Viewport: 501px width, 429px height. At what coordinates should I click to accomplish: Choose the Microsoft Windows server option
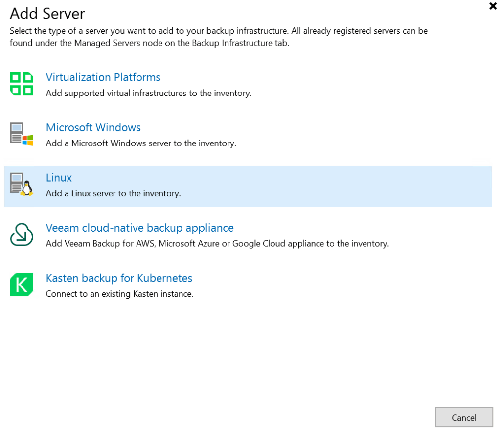click(x=93, y=128)
